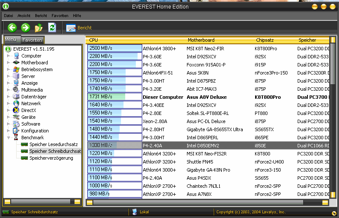Click the Netzwerk globe icon
Image resolution: width=339 pixels, height=218 pixels.
pyautogui.click(x=16, y=103)
